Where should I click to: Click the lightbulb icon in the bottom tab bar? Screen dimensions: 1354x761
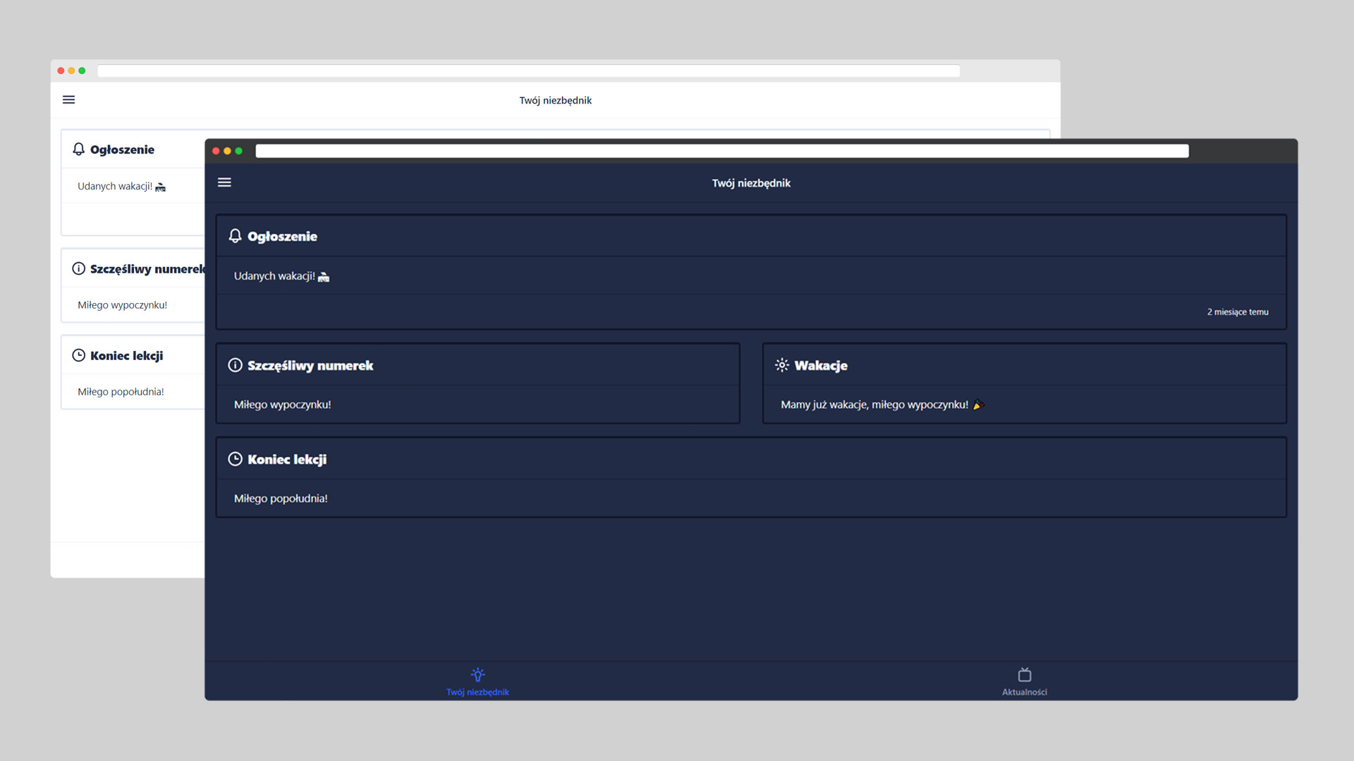point(477,675)
